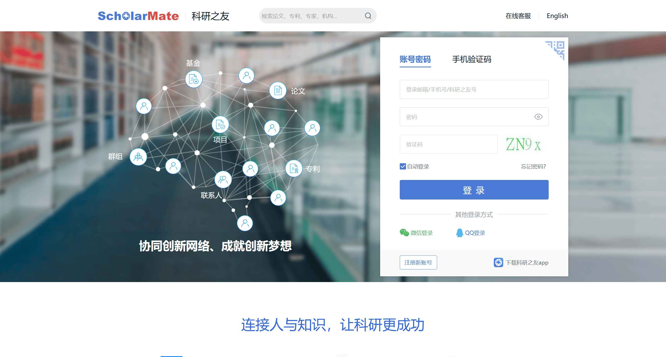Switch the site to English

tap(557, 16)
